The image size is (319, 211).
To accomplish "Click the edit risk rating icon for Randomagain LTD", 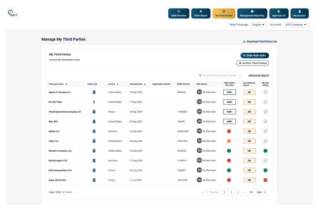I will tap(265, 161).
